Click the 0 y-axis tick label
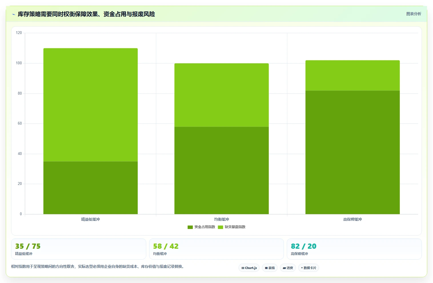433x283 pixels. tap(21, 214)
